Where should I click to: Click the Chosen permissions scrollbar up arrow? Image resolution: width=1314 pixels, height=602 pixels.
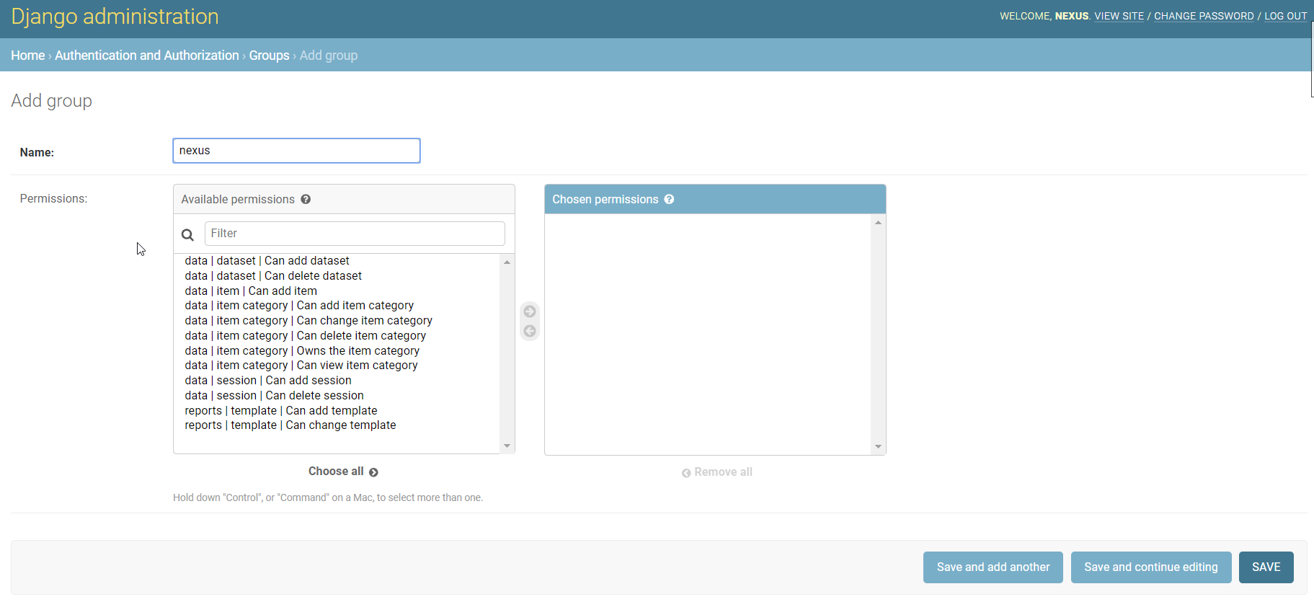(878, 222)
